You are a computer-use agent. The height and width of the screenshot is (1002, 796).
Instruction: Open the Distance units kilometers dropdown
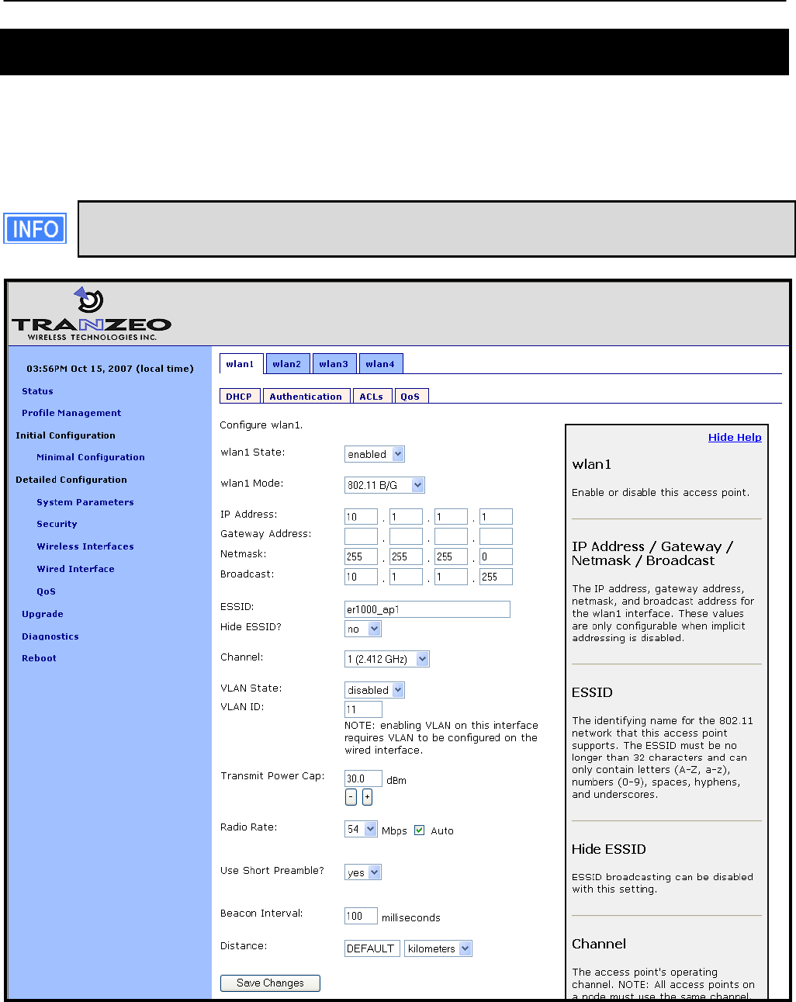(x=438, y=948)
